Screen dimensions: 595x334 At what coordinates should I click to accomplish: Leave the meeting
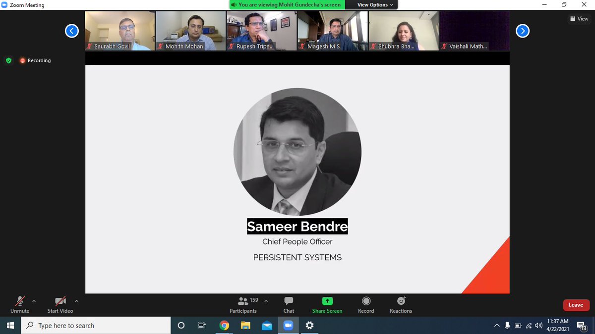(x=576, y=305)
